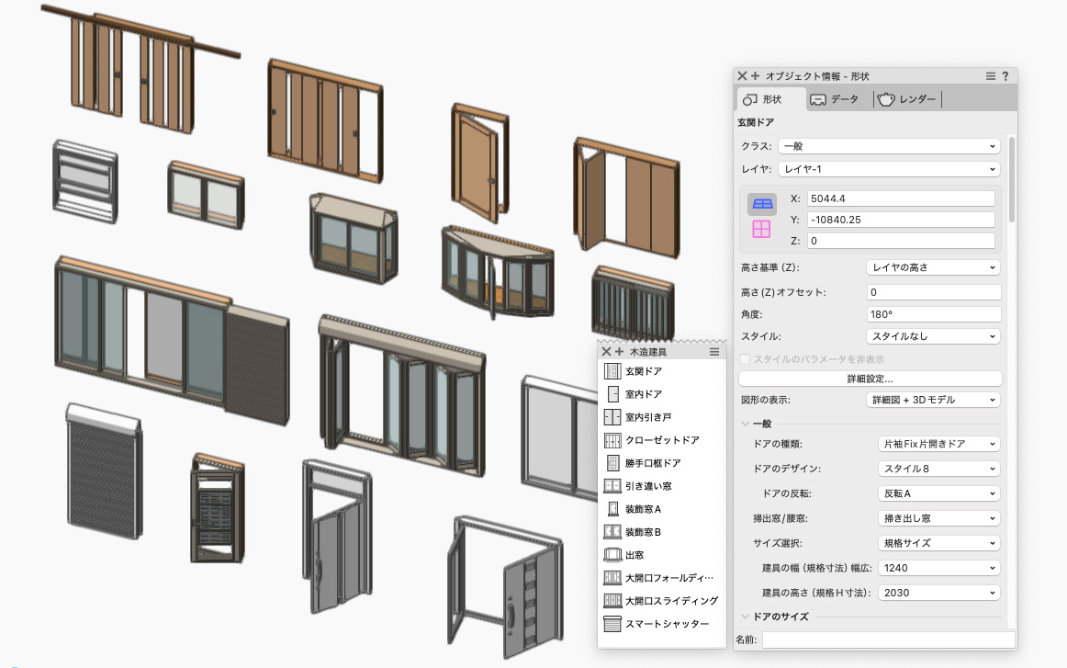Select the 室内引き戸 tool icon
Viewport: 1067px width, 668px height.
612,417
